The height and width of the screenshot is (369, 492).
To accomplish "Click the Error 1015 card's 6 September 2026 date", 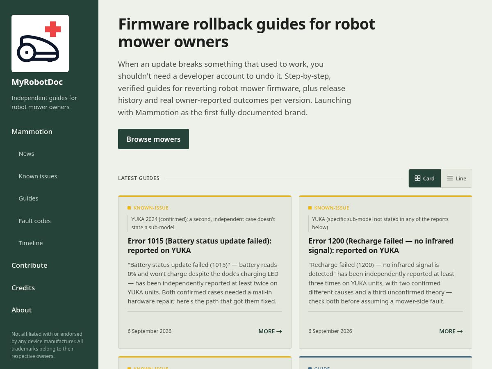I will 150,331.
